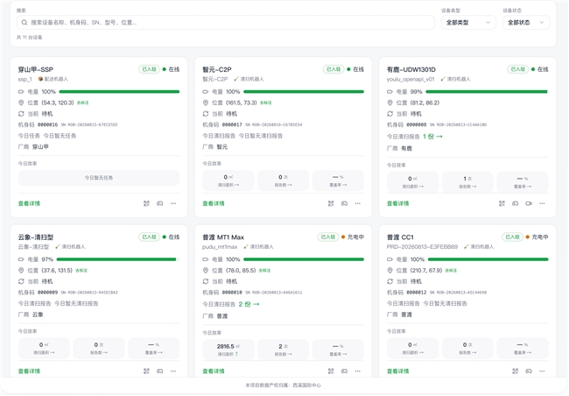
Task: Open QR code icon on 有鹿-UDW1301D card
Action: coord(502,203)
